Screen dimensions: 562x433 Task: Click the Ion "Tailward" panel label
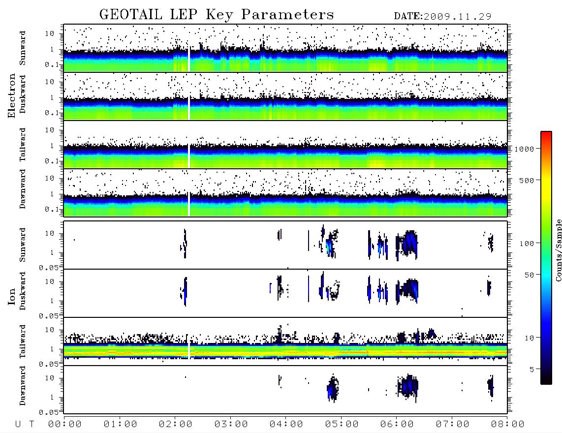point(23,341)
